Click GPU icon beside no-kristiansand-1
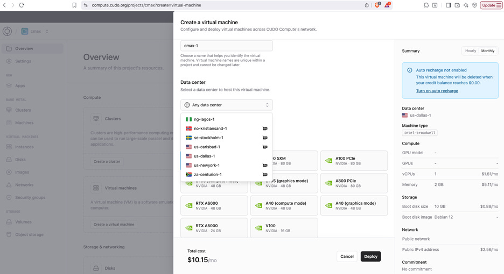This screenshot has width=504, height=274. click(265, 128)
